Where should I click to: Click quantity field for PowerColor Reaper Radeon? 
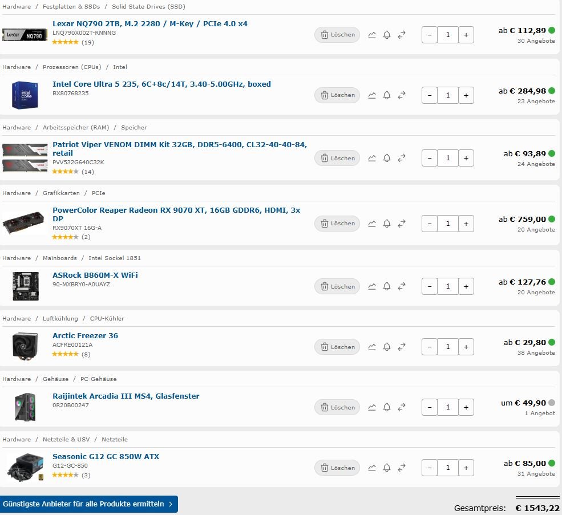448,224
